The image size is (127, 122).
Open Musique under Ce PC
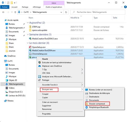12,77
